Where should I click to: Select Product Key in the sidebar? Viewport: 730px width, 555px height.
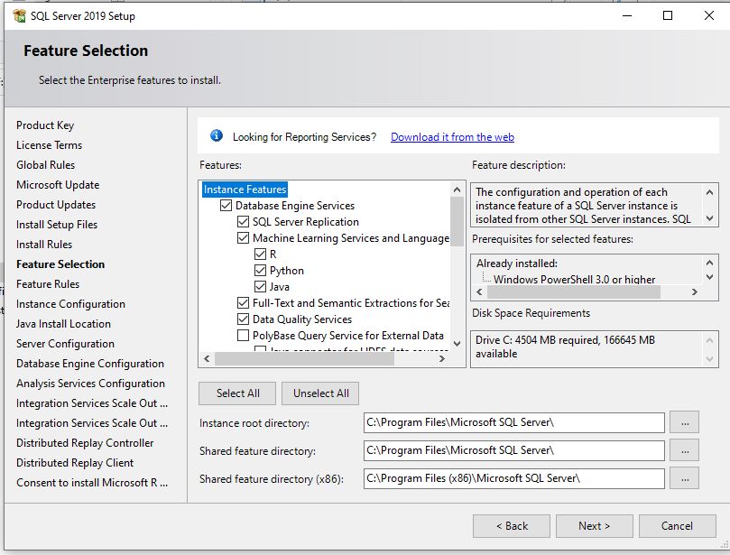coord(45,125)
